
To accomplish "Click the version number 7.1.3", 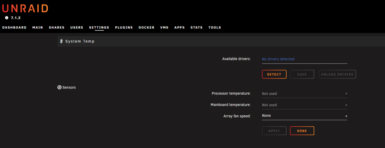I will click(16, 18).
